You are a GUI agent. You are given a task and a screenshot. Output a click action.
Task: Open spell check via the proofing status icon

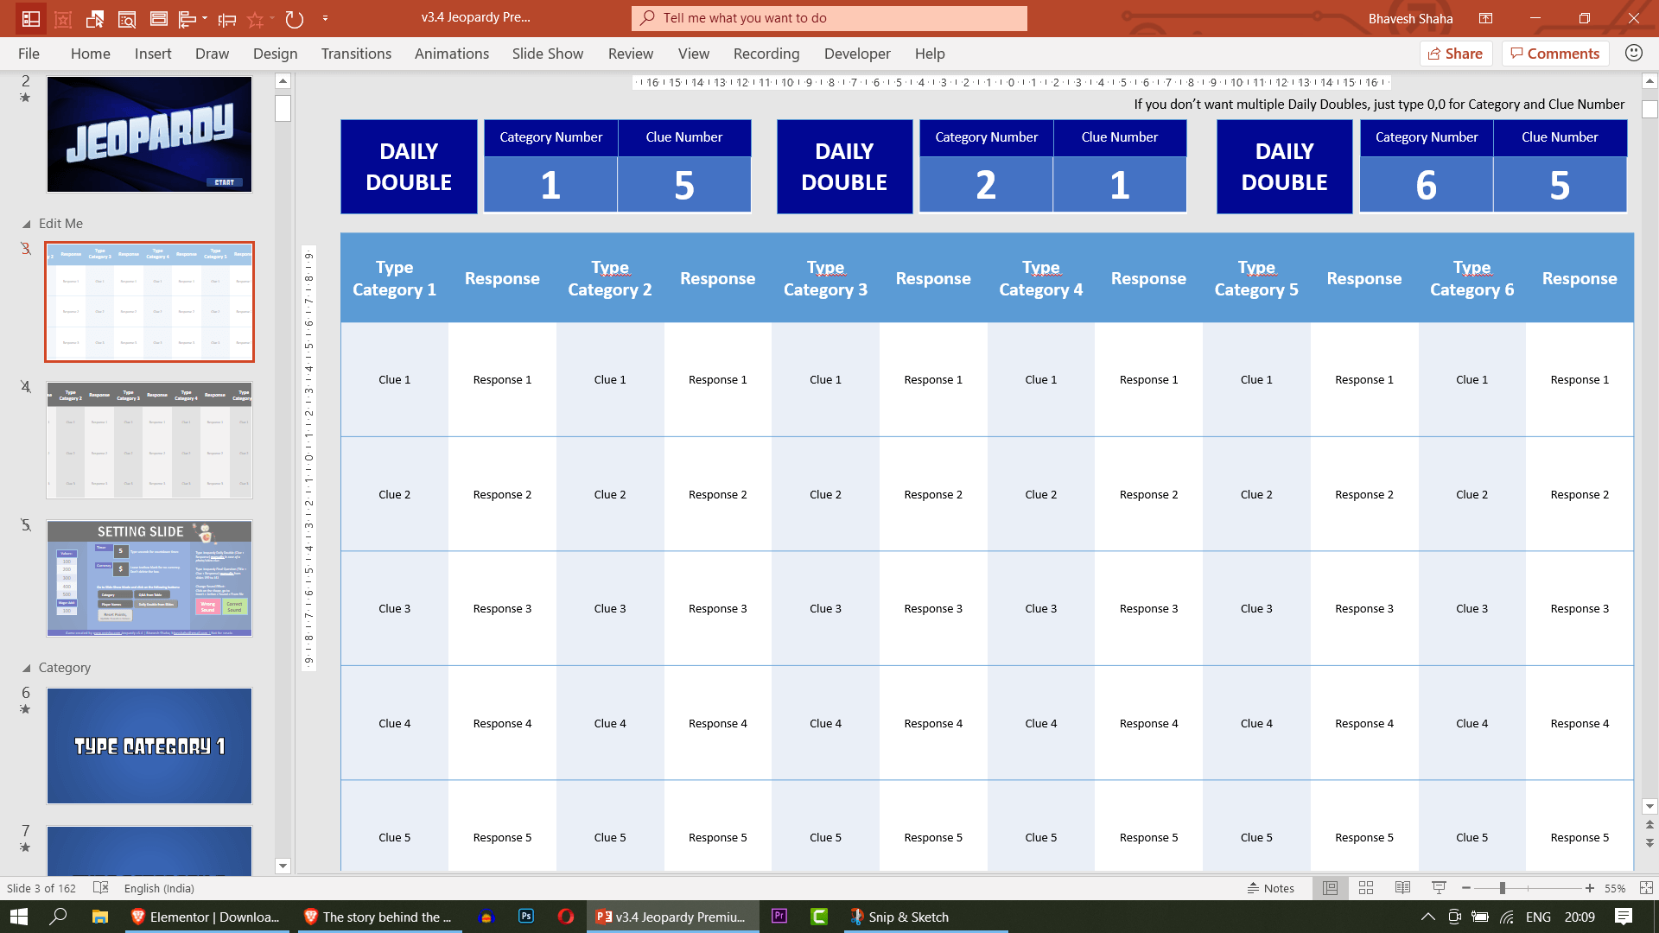[x=101, y=888]
